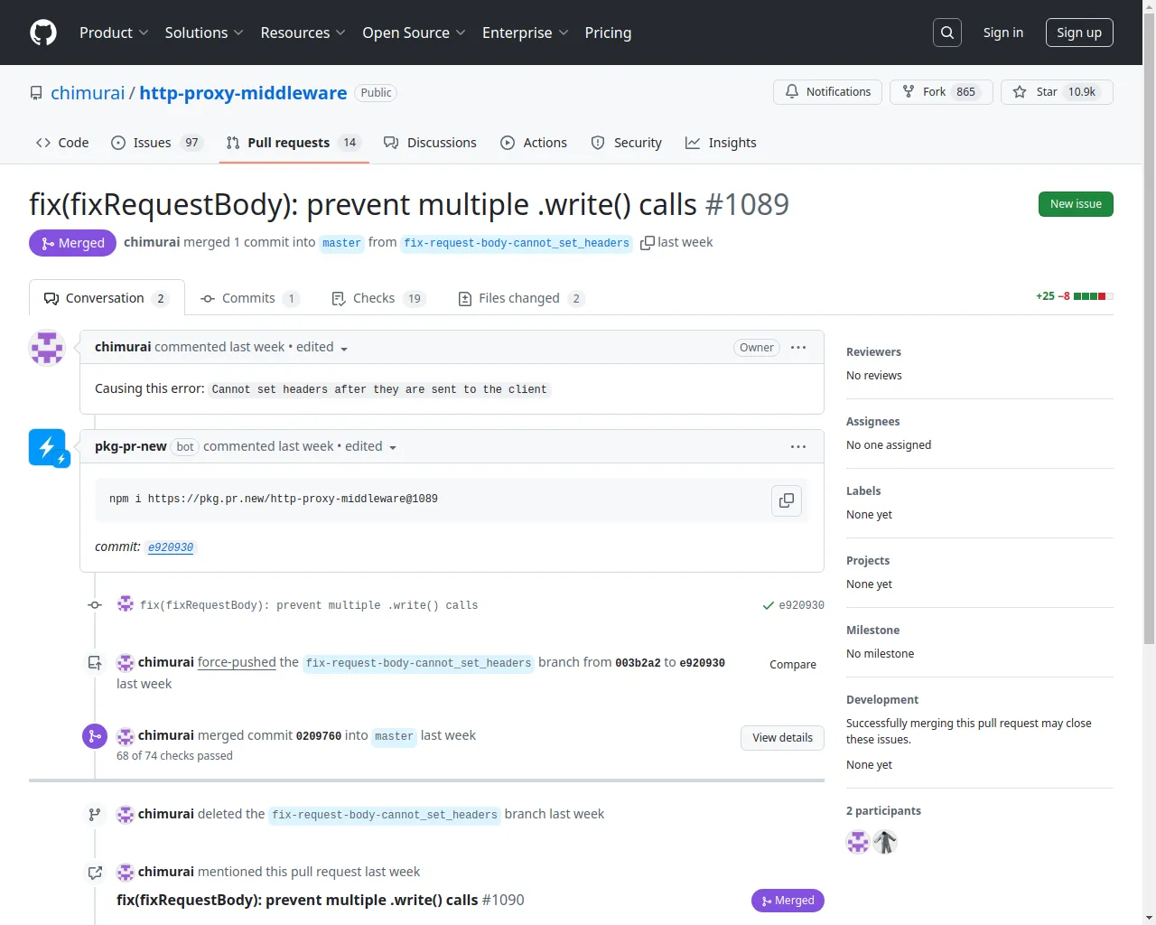Click the Sign up button

[x=1079, y=33]
